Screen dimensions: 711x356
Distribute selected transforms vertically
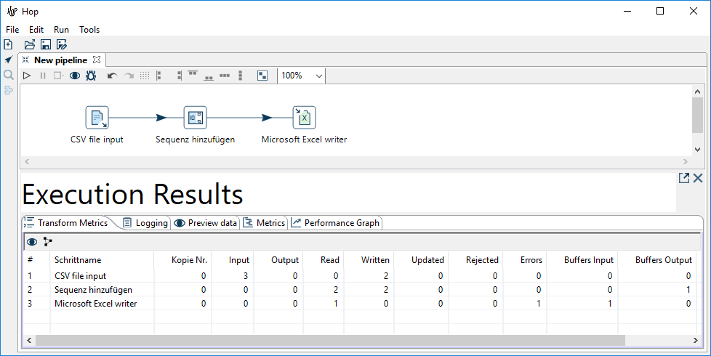pos(241,76)
